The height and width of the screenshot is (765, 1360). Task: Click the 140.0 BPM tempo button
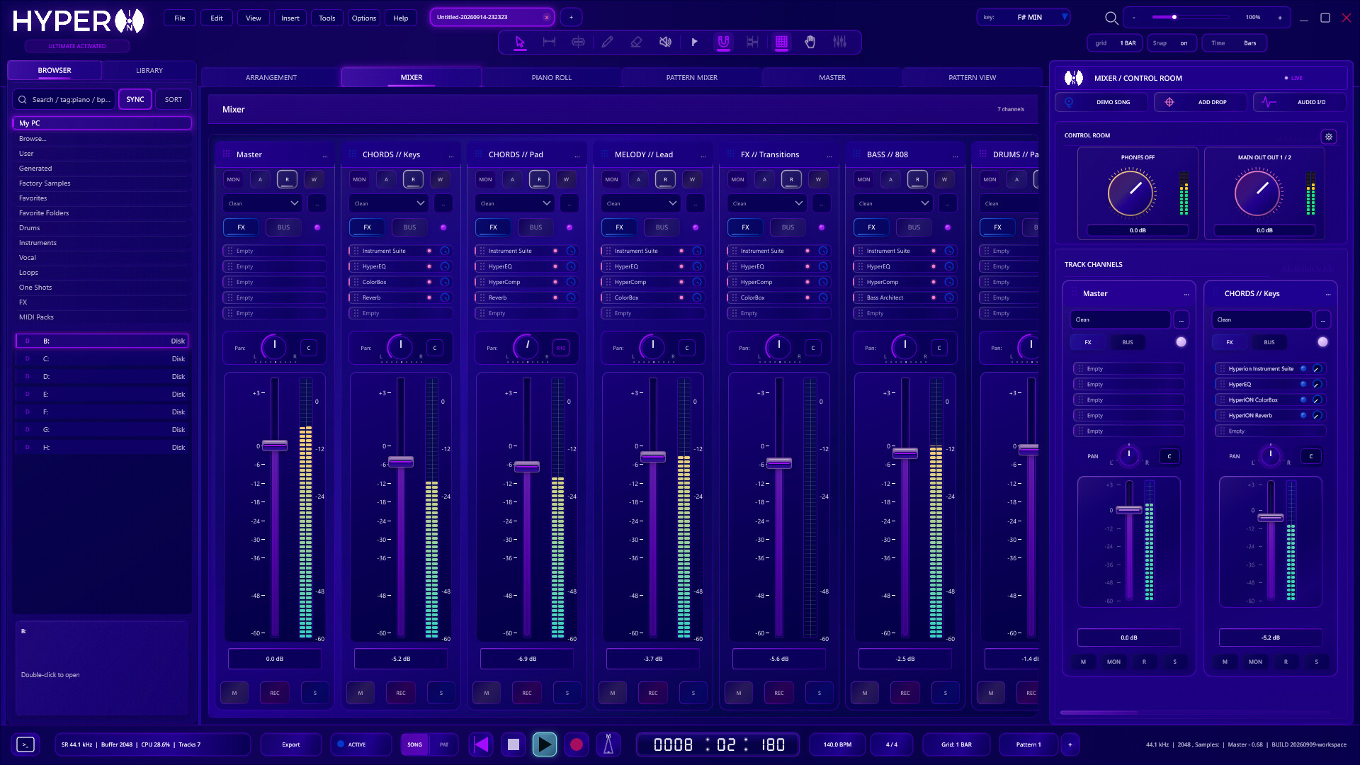point(837,744)
